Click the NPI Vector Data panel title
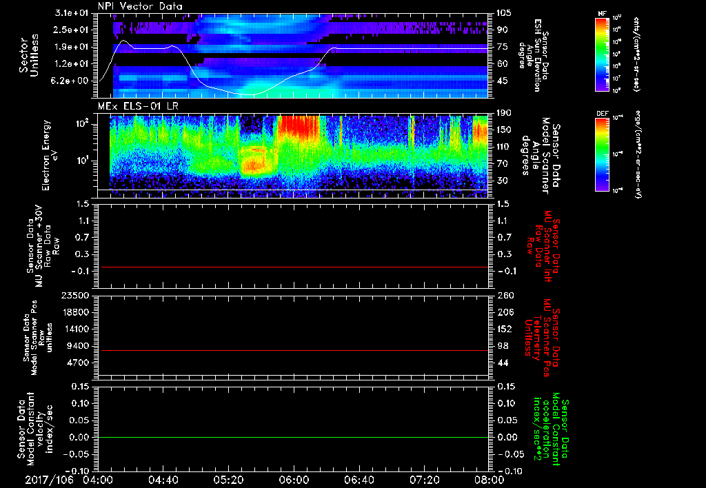This screenshot has height=488, width=706. pos(140,6)
